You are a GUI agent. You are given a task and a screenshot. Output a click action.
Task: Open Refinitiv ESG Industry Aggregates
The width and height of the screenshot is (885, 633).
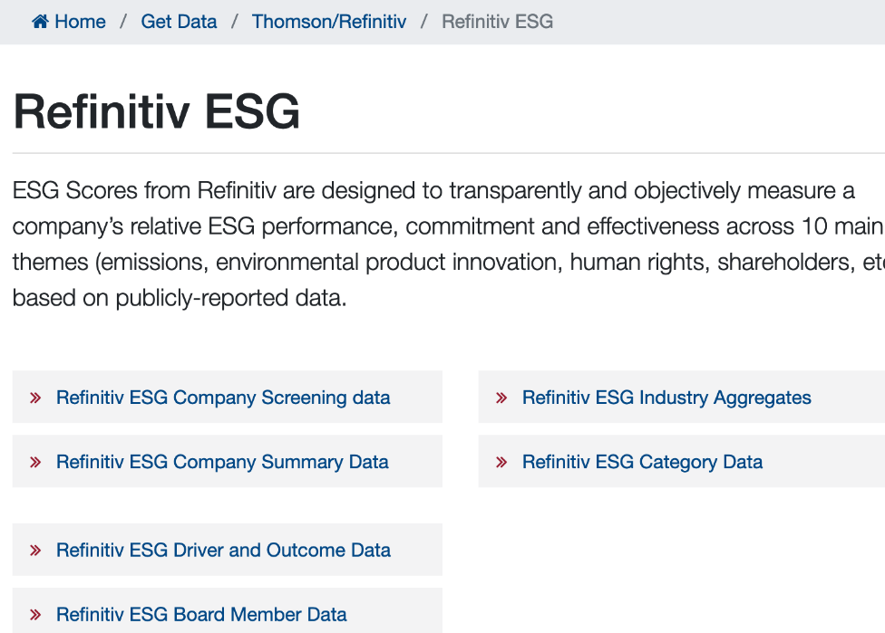pyautogui.click(x=666, y=398)
